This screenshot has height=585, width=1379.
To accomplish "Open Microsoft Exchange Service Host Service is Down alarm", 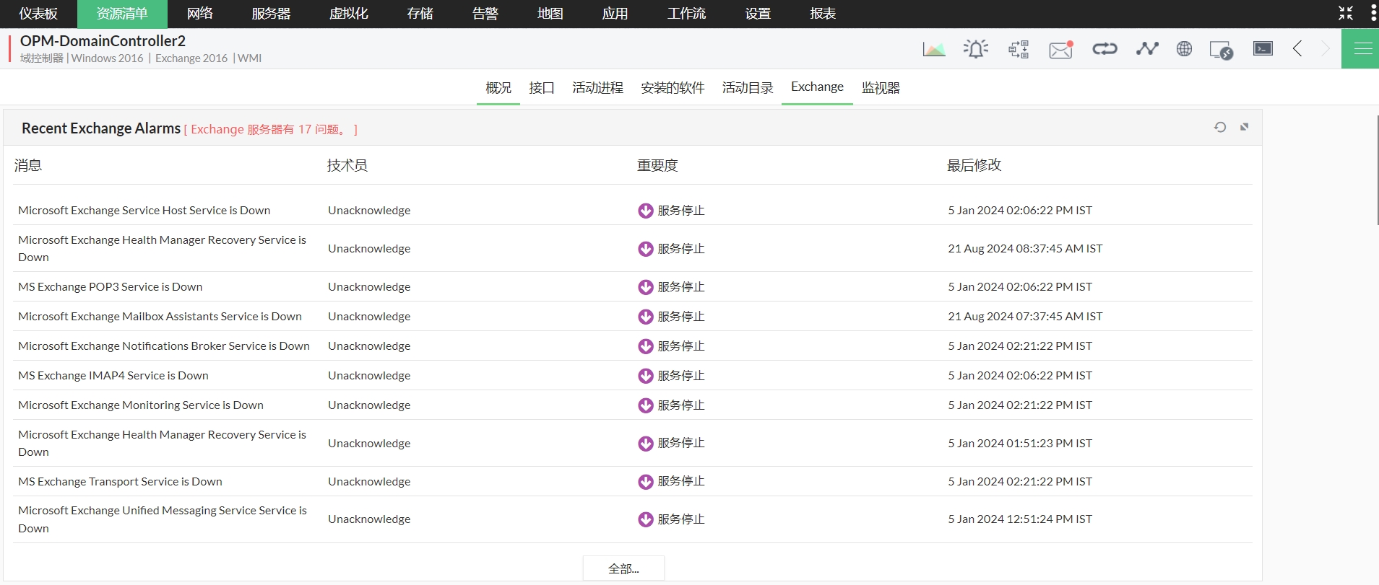I will point(144,211).
